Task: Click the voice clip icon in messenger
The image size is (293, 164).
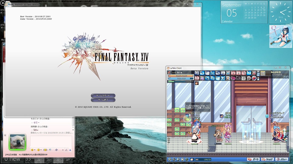Action: (x=50, y=150)
